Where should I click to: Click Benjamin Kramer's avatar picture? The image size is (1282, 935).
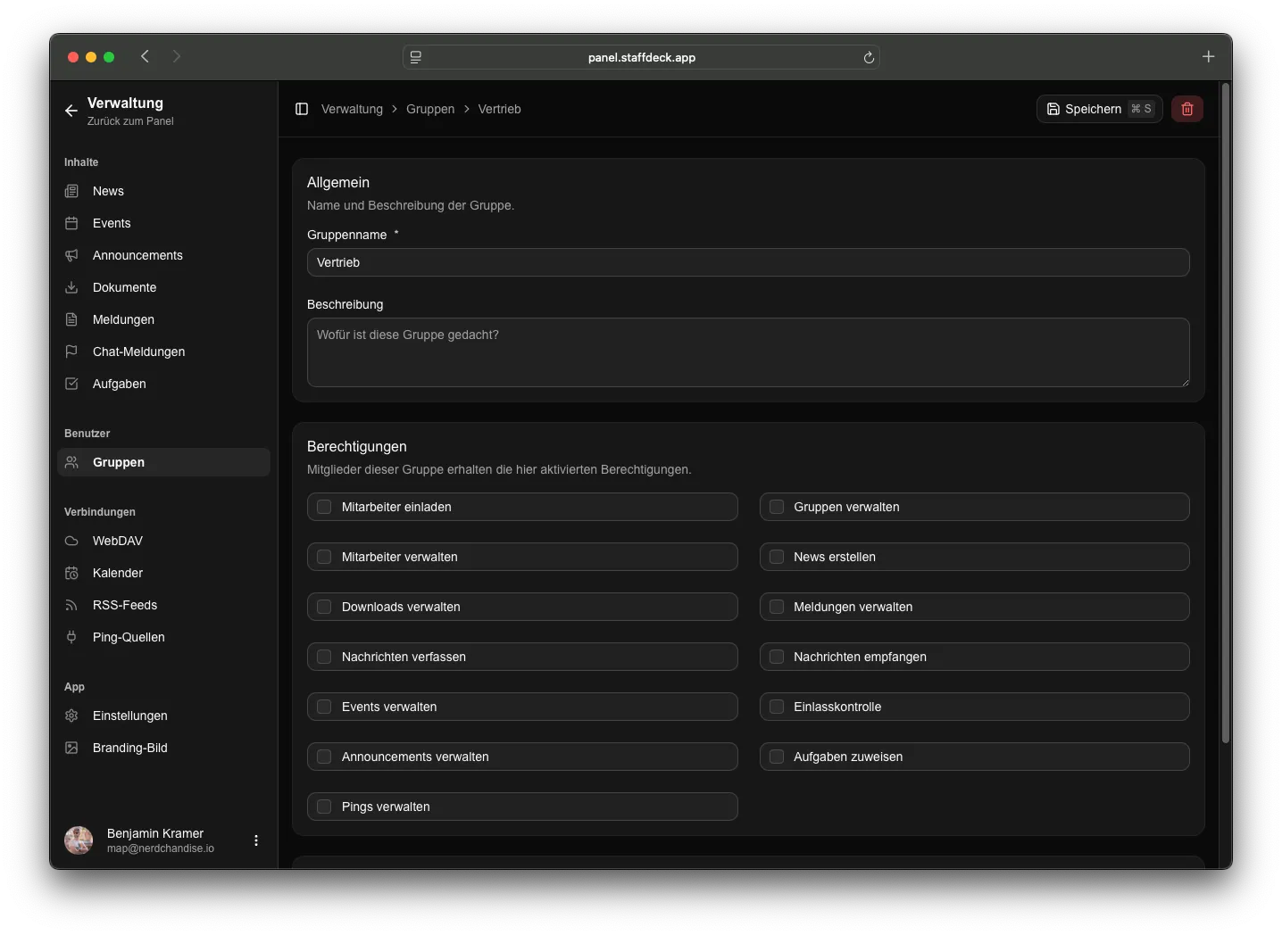tap(79, 840)
